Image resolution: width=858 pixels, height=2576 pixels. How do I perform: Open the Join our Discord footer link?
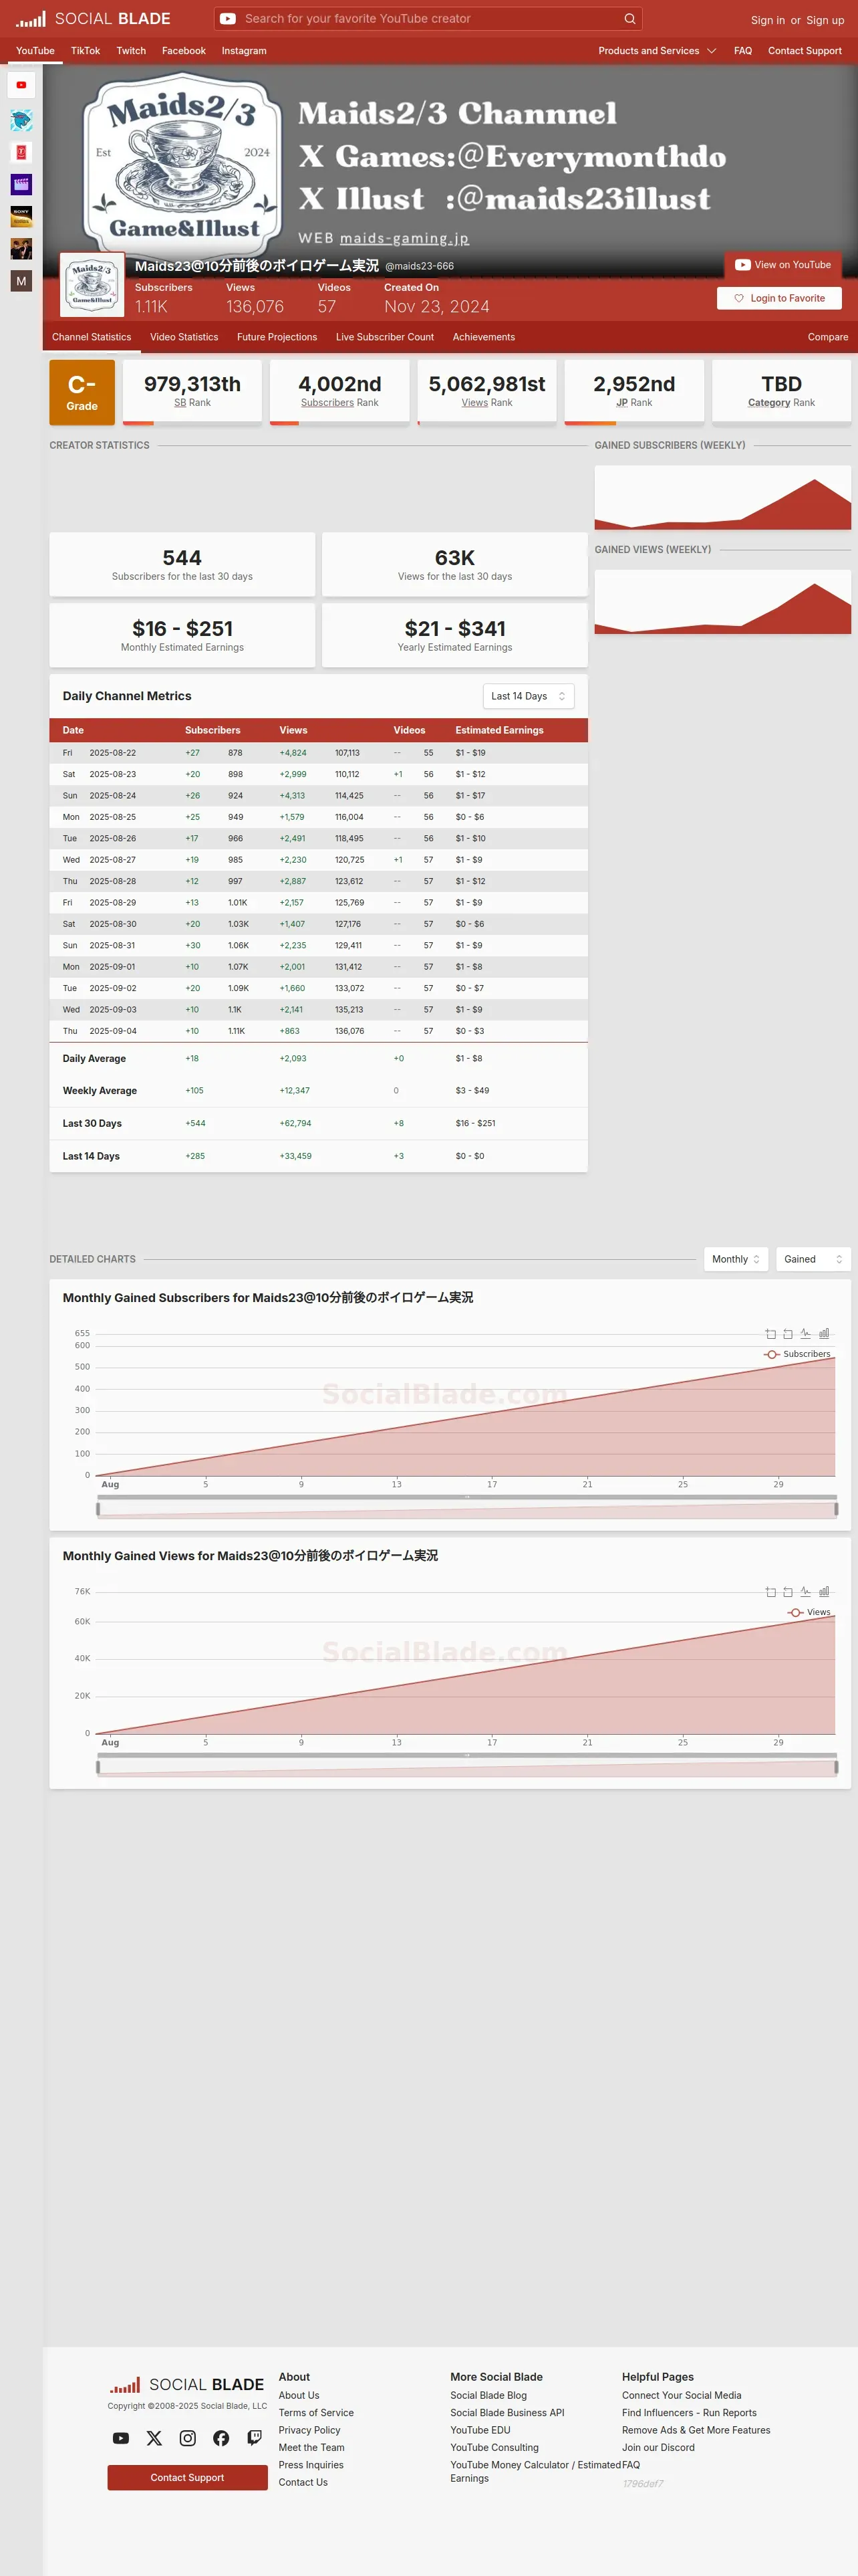click(x=658, y=2447)
